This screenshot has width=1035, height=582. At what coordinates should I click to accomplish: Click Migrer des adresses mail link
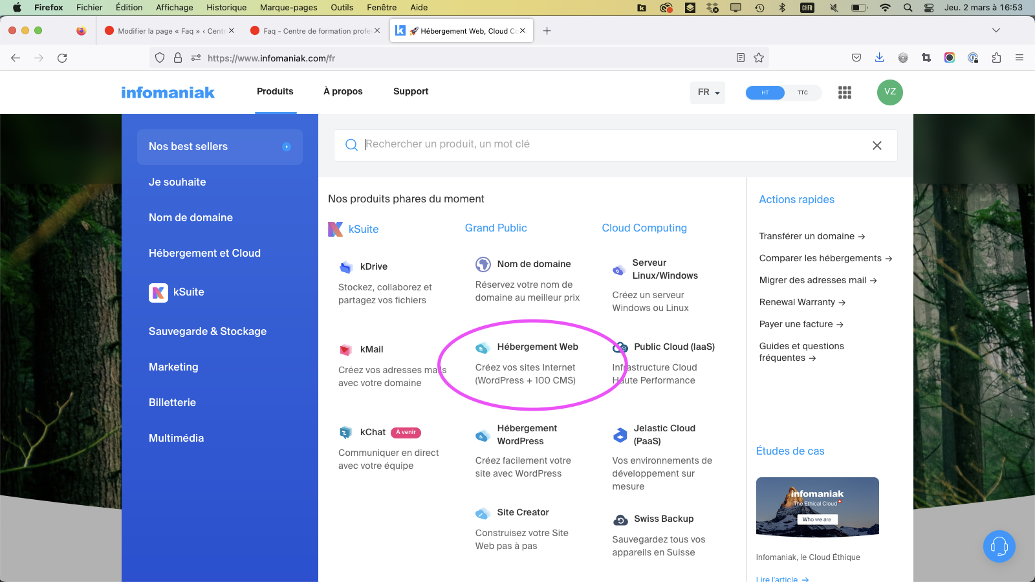(x=818, y=280)
